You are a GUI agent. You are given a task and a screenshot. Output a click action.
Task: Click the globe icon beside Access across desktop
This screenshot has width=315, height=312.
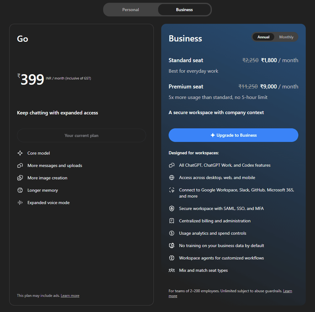[172, 177]
